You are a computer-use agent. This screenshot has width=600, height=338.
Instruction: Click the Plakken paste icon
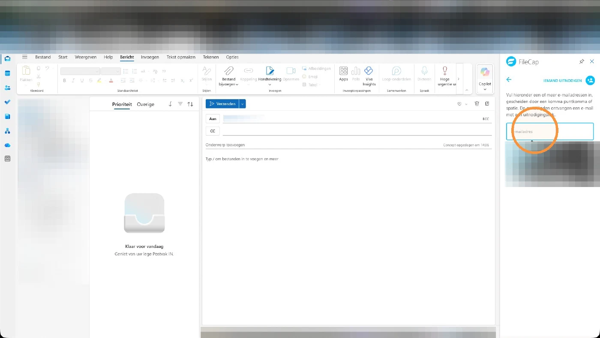pos(26,71)
